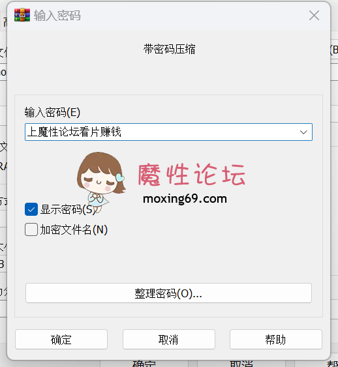Click the 取消 button to cancel
This screenshot has height=367, width=338.
tap(168, 340)
